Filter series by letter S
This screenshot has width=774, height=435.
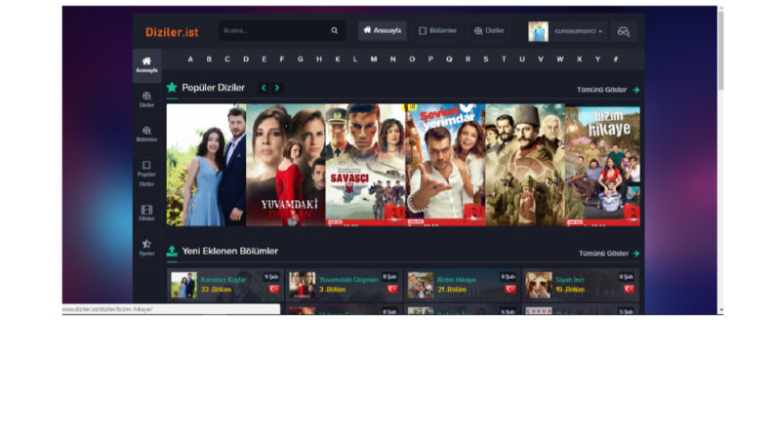486,59
